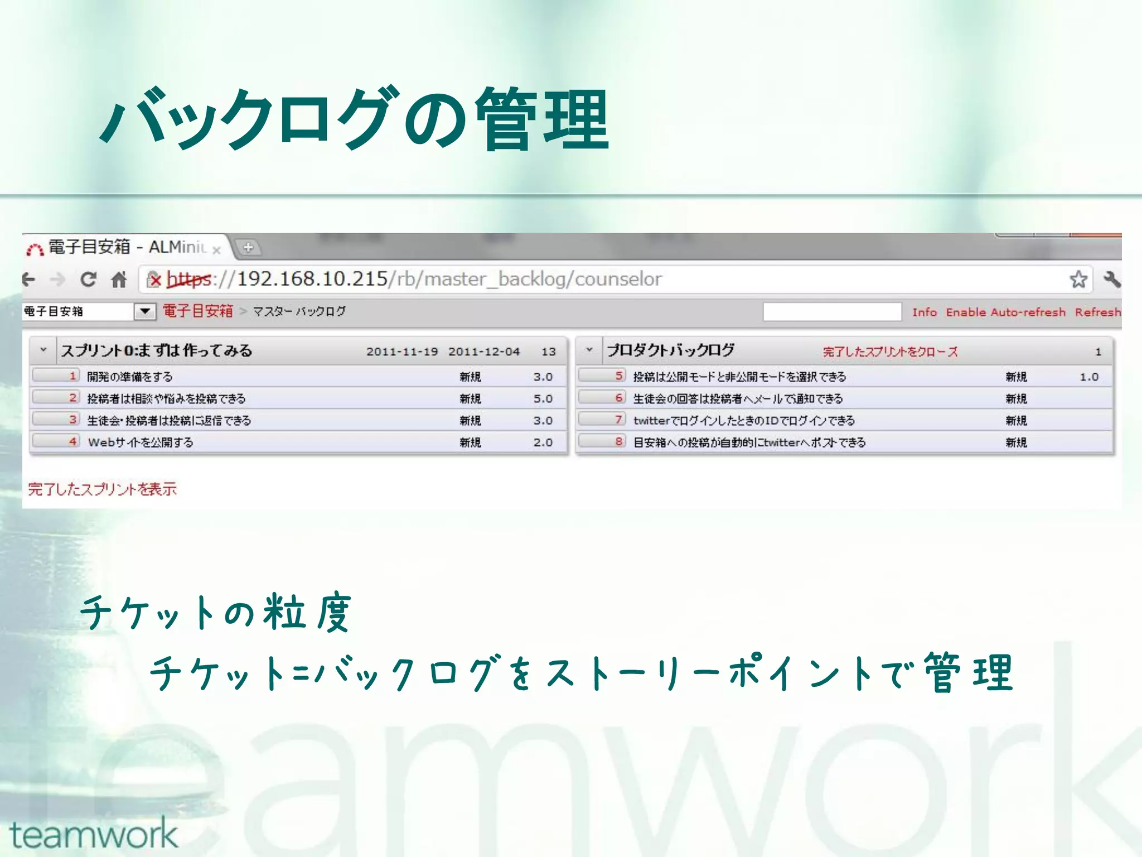Click Enable Auto-refresh
The image size is (1142, 857).
coord(1005,312)
